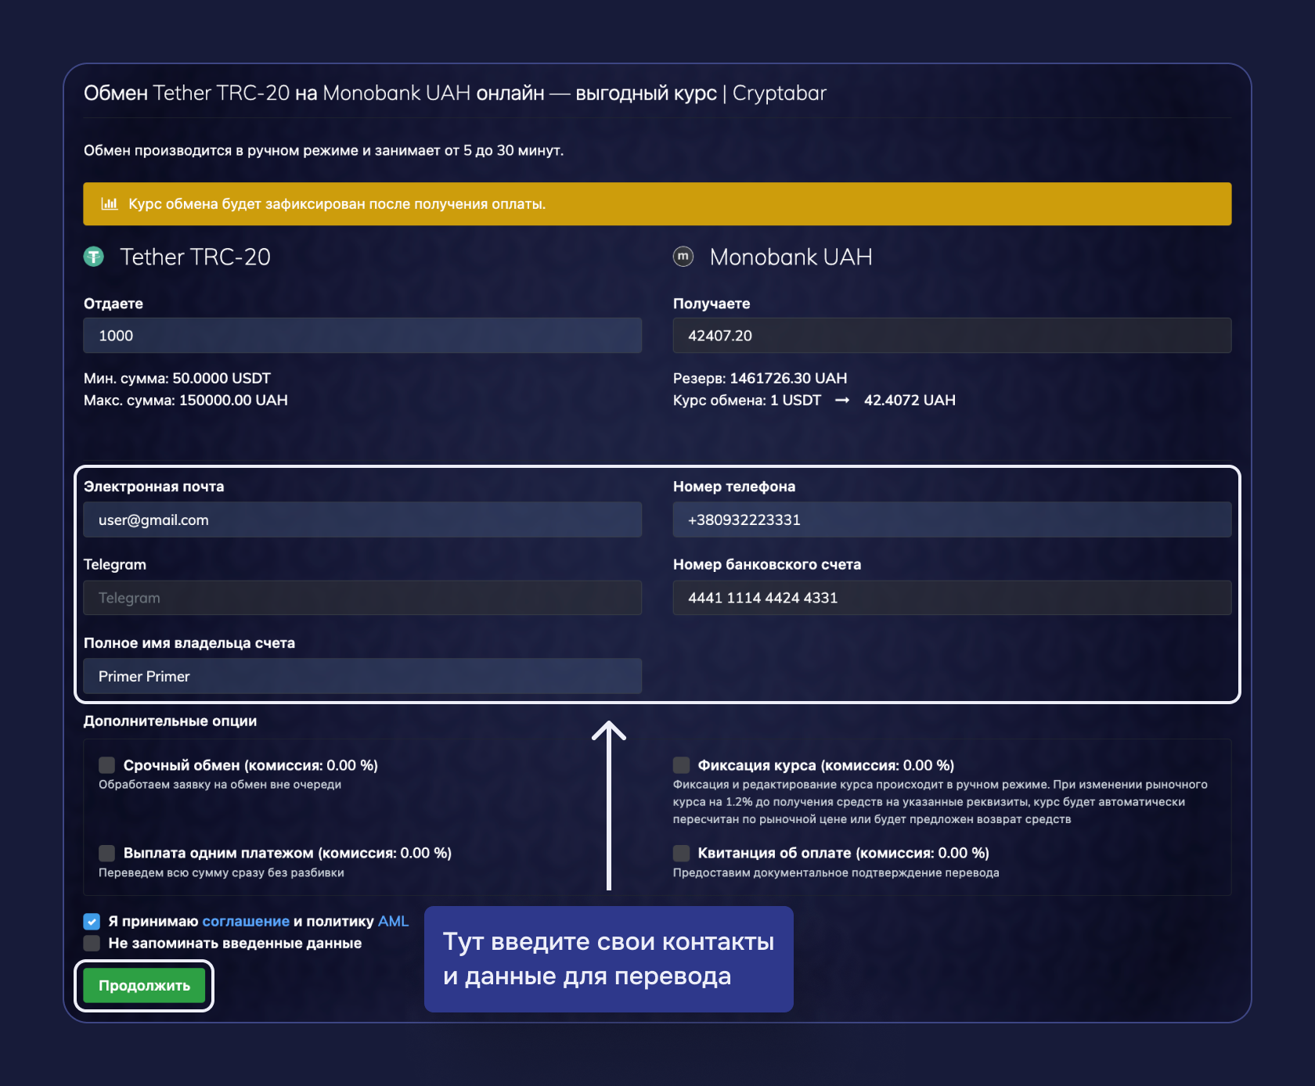
Task: Click the bank account number field
Action: (x=951, y=598)
